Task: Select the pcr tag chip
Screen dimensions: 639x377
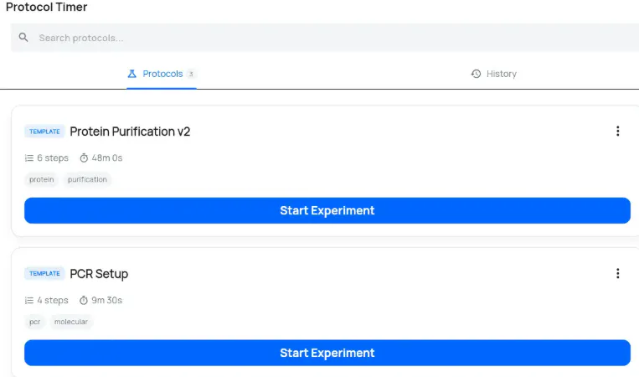Action: click(34, 322)
